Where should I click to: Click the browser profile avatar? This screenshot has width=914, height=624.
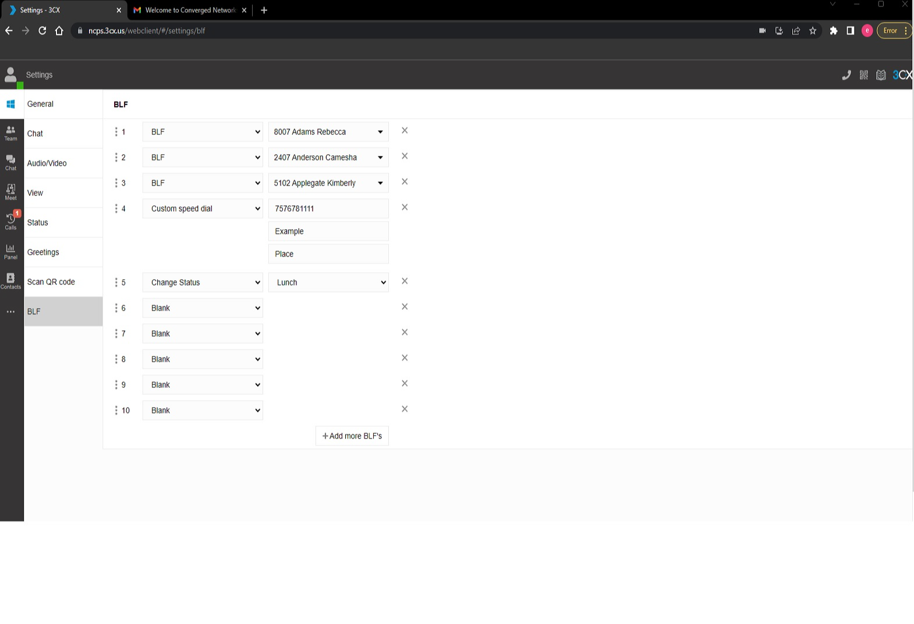[867, 31]
